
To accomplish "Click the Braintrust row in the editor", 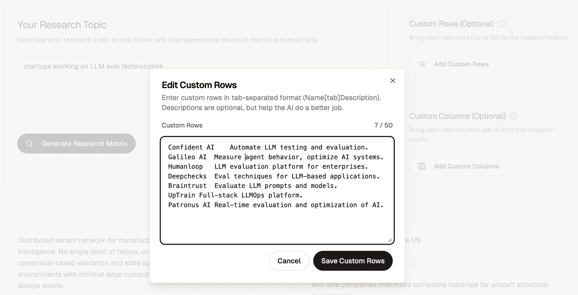I will [x=252, y=186].
